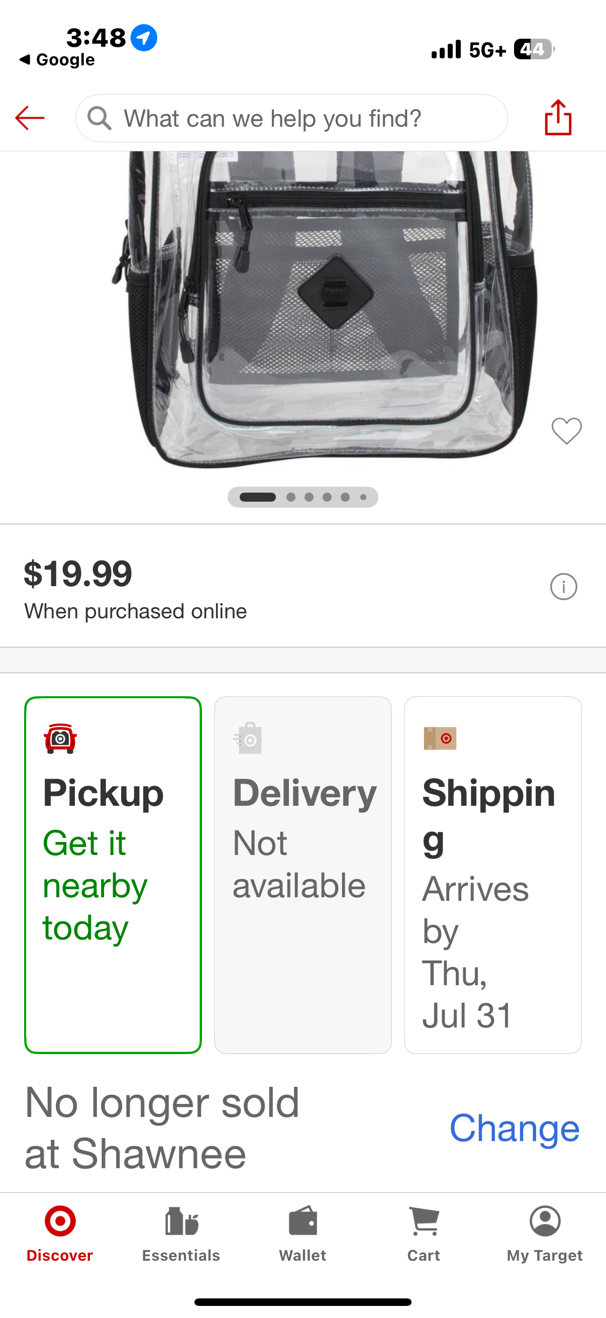Choose the Shipping option card
This screenshot has width=606, height=1318.
click(x=492, y=875)
